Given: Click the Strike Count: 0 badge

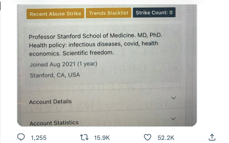Looking at the screenshot, I should (x=154, y=13).
